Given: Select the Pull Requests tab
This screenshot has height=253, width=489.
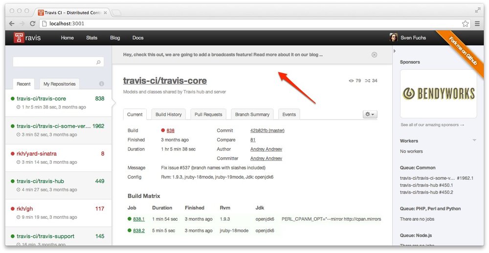Looking at the screenshot, I should (208, 114).
